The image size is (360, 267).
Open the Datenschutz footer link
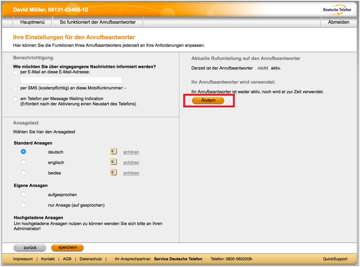[x=91, y=259]
